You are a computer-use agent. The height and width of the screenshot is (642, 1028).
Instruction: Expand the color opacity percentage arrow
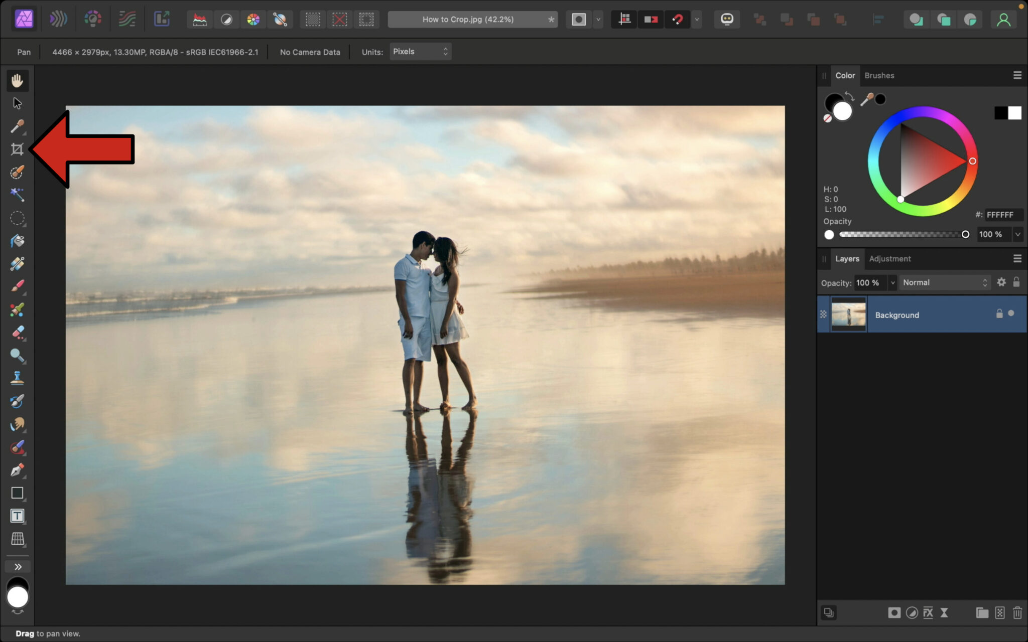1017,234
